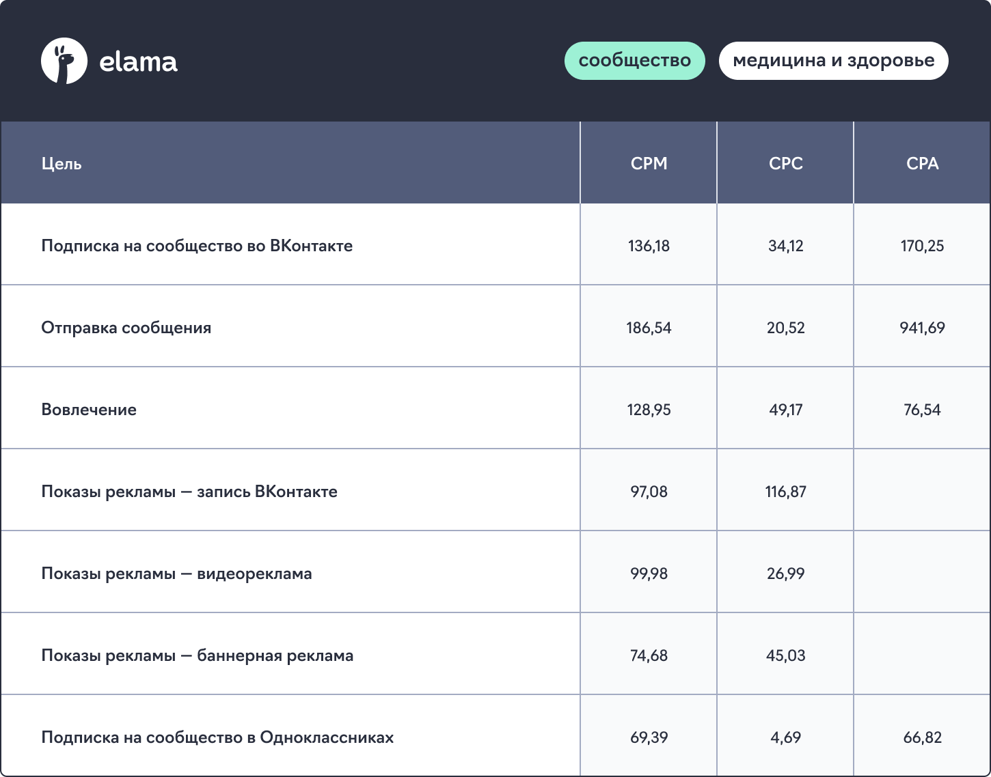The width and height of the screenshot is (991, 777).
Task: Click the CPA value 941,69
Action: (x=922, y=328)
